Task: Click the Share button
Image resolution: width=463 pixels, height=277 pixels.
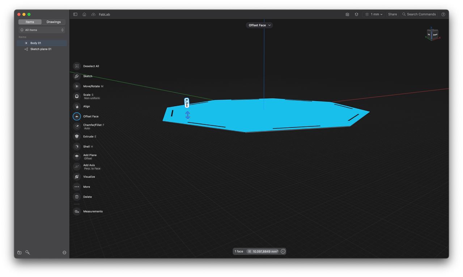Action: pos(392,14)
